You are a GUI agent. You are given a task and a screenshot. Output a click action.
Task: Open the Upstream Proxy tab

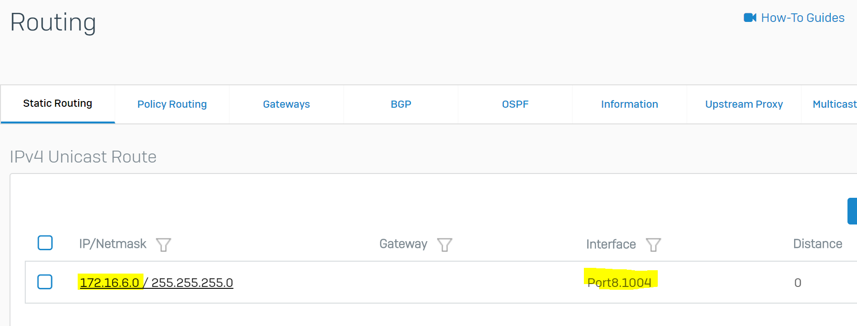pyautogui.click(x=744, y=104)
